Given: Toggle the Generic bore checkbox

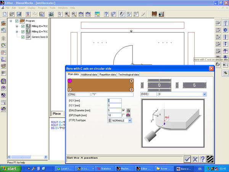Looking at the screenshot, I should [x=23, y=37].
